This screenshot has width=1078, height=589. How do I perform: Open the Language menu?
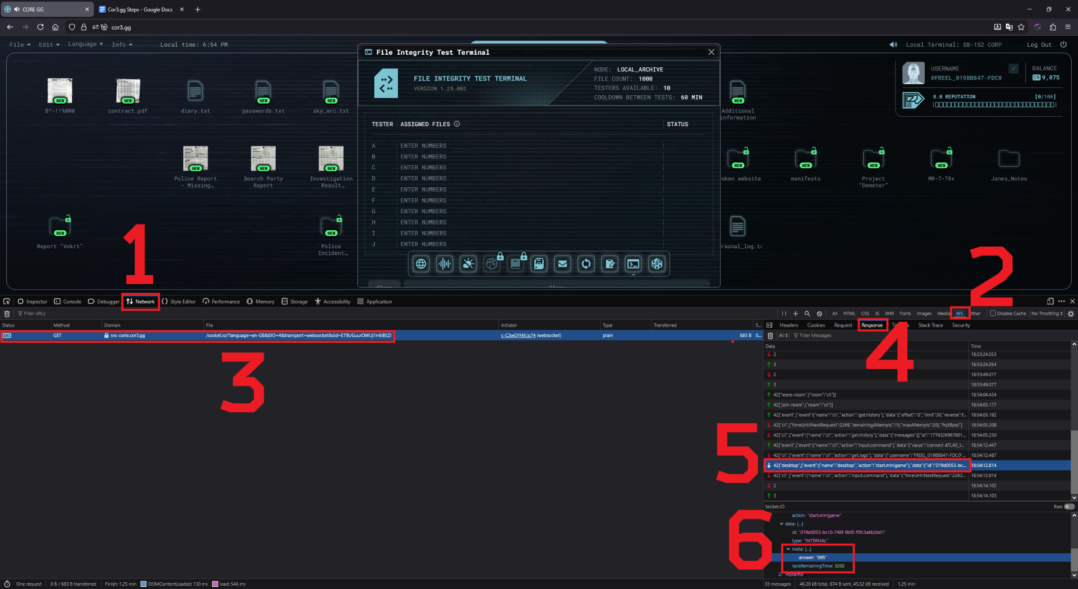85,44
